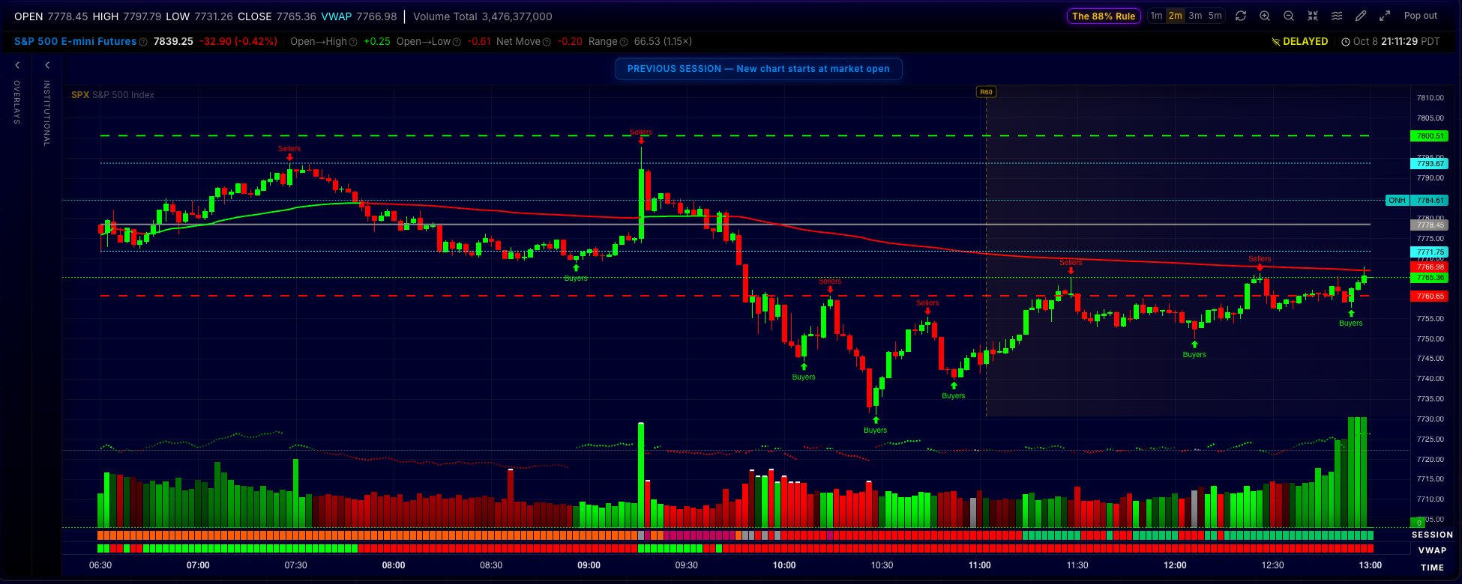Refresh the chart with the circular arrows icon

pyautogui.click(x=1241, y=16)
